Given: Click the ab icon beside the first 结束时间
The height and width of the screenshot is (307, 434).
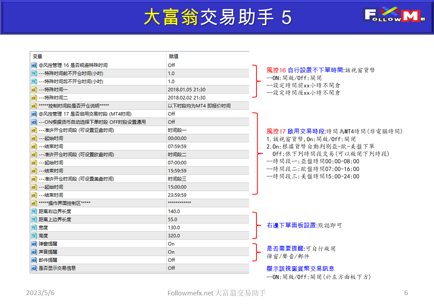Looking at the screenshot, I should [34, 146].
